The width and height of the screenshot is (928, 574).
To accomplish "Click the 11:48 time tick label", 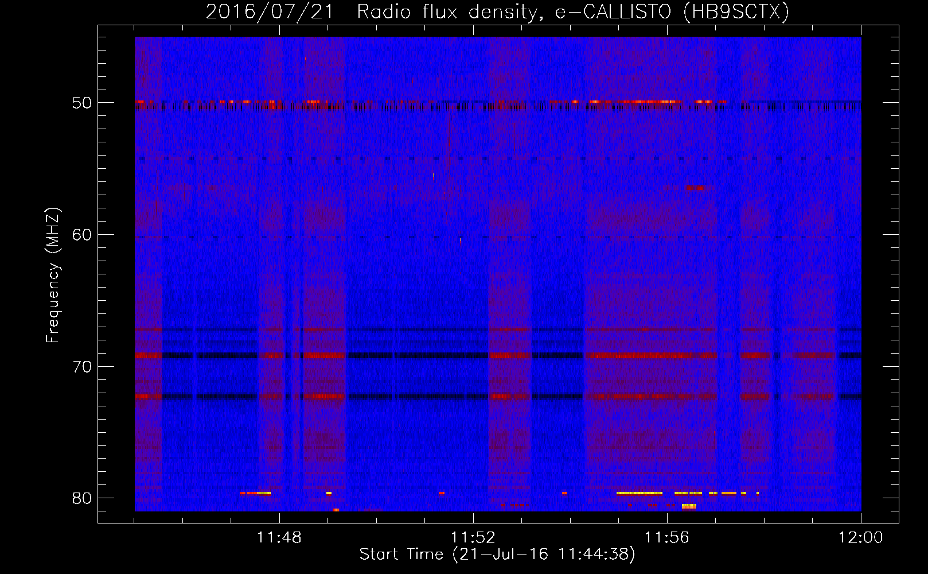I will (x=279, y=538).
